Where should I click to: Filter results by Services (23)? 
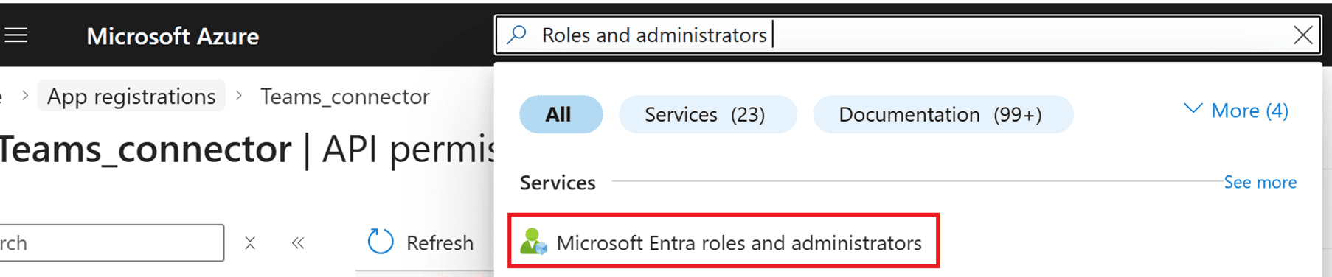pyautogui.click(x=707, y=114)
